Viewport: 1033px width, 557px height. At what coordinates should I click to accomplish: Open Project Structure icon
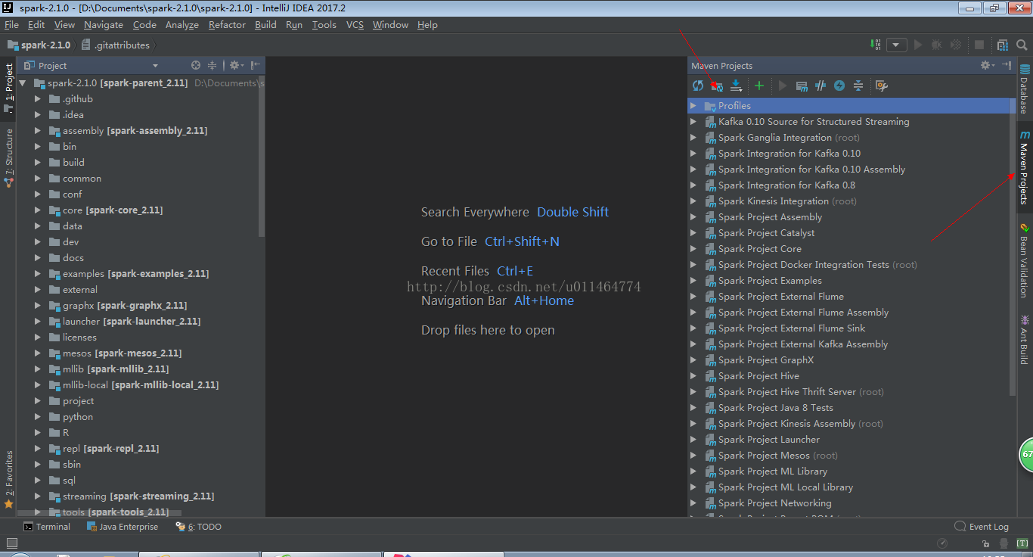pyautogui.click(x=1003, y=45)
